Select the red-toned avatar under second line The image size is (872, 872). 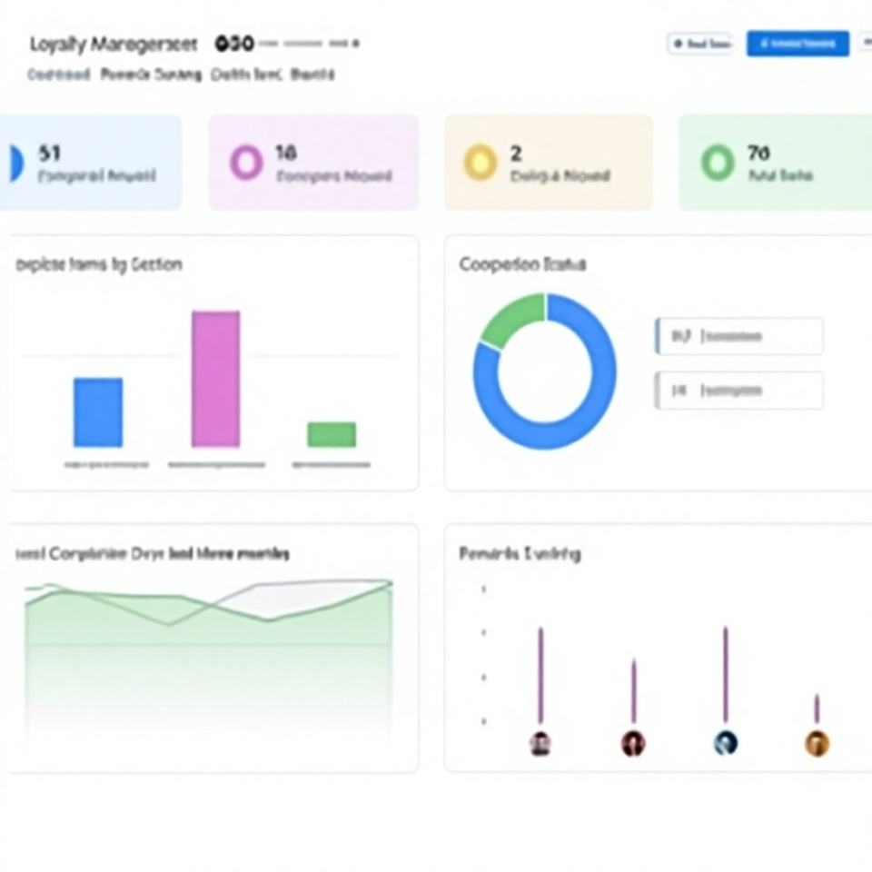(x=633, y=744)
